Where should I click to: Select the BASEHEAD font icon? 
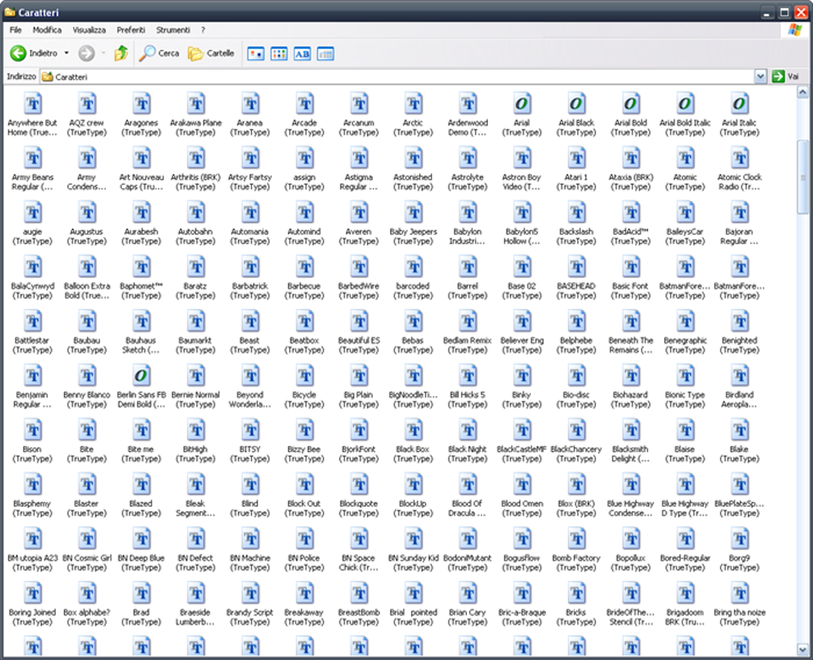point(576,266)
